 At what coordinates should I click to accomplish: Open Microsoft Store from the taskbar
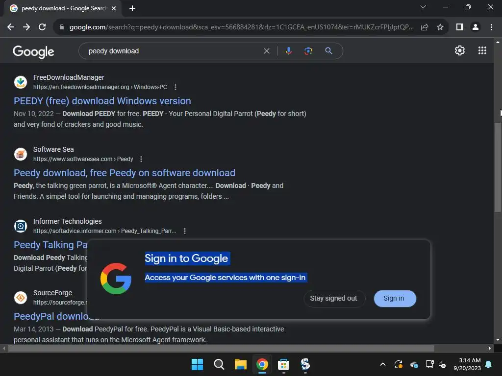point(284,364)
